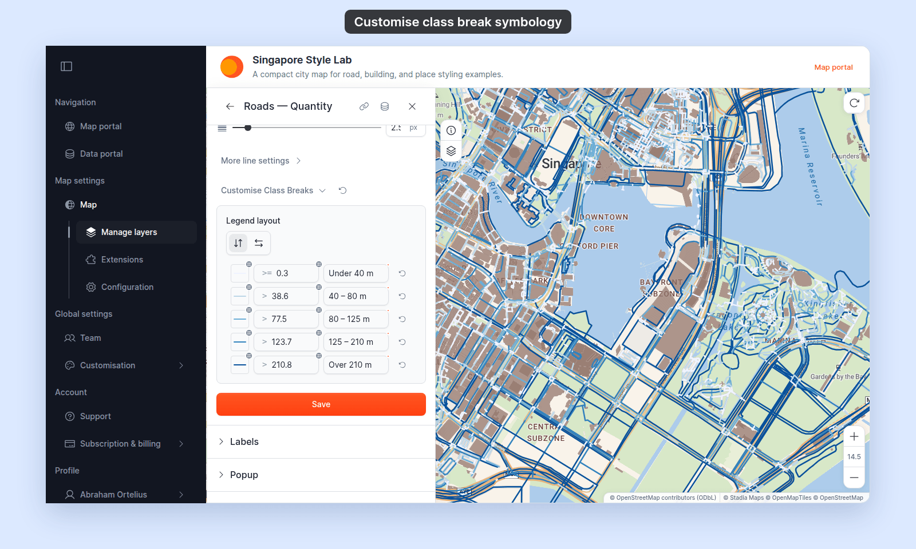Click the Map portal link at top right
Viewport: 916px width, 549px height.
click(x=834, y=67)
